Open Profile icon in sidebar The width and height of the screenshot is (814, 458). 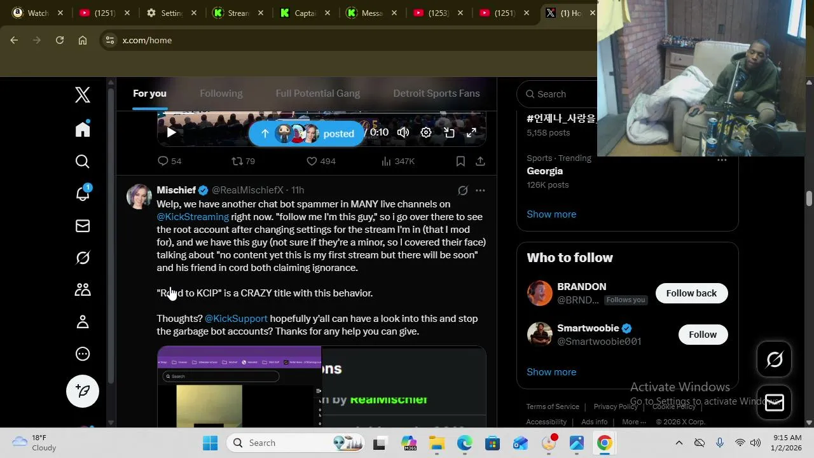pyautogui.click(x=83, y=322)
